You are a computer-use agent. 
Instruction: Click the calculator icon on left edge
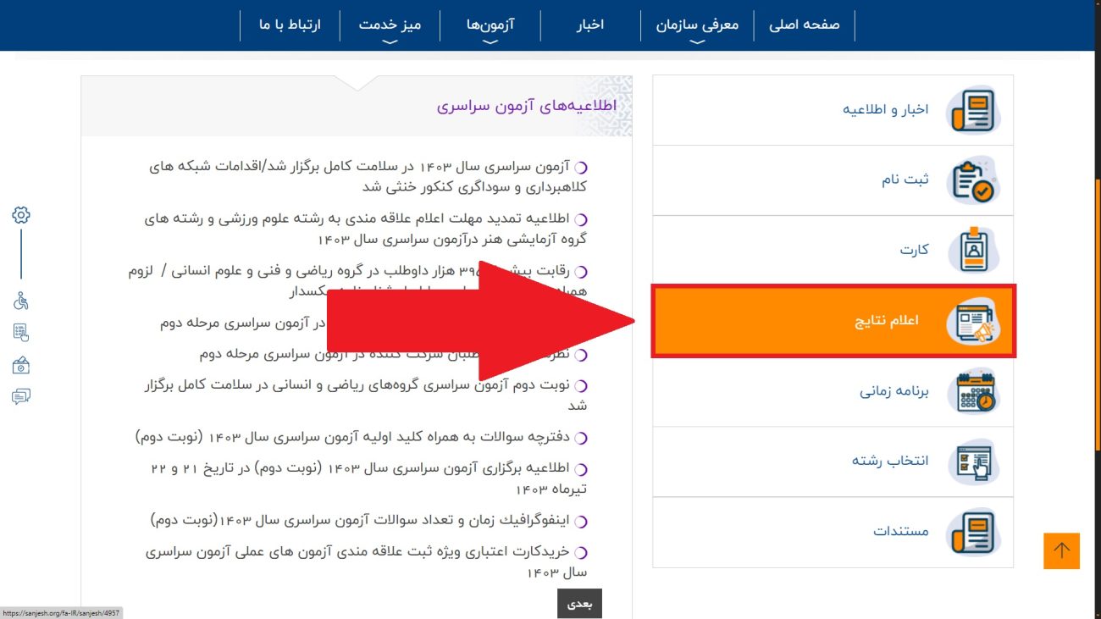coord(21,332)
